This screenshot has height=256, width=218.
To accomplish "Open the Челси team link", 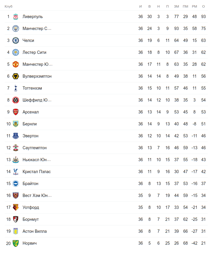I will pyautogui.click(x=28, y=40).
